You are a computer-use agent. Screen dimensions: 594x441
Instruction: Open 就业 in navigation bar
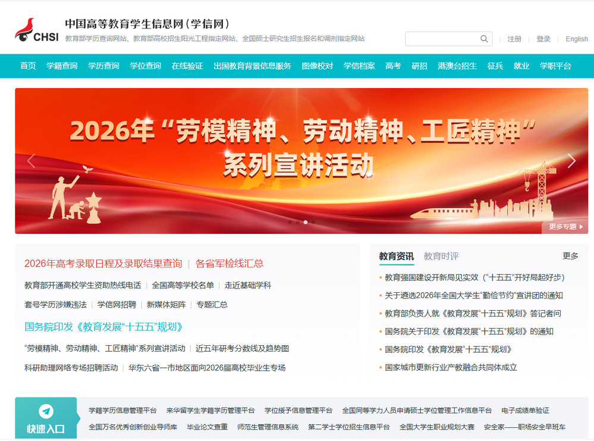click(x=521, y=66)
